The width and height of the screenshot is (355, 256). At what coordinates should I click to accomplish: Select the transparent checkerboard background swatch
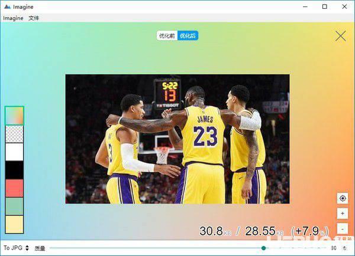point(14,134)
